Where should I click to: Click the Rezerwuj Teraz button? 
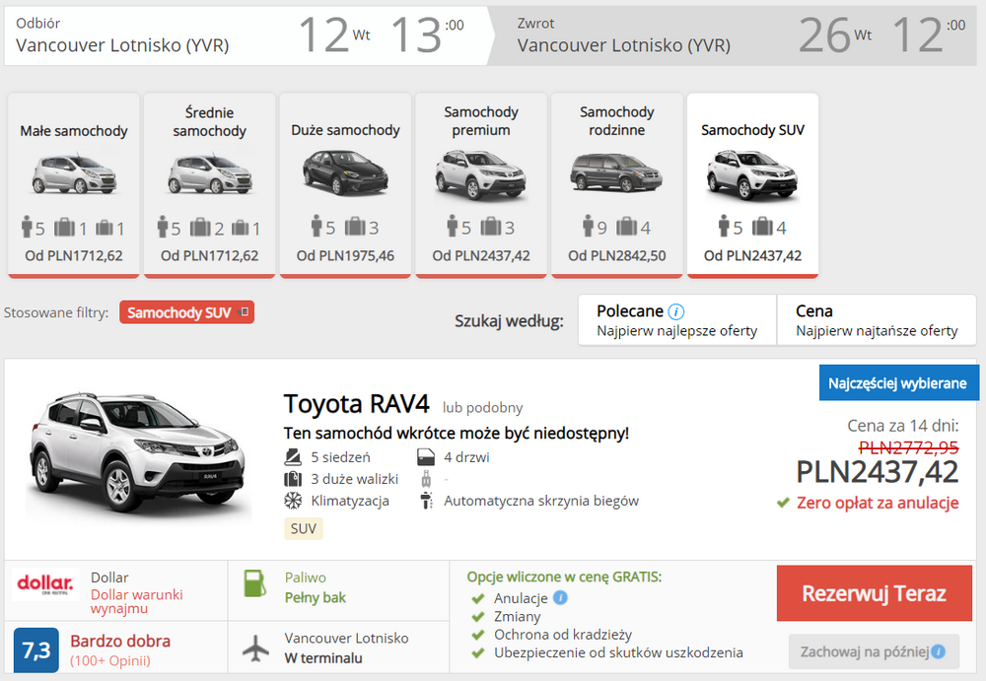(874, 593)
